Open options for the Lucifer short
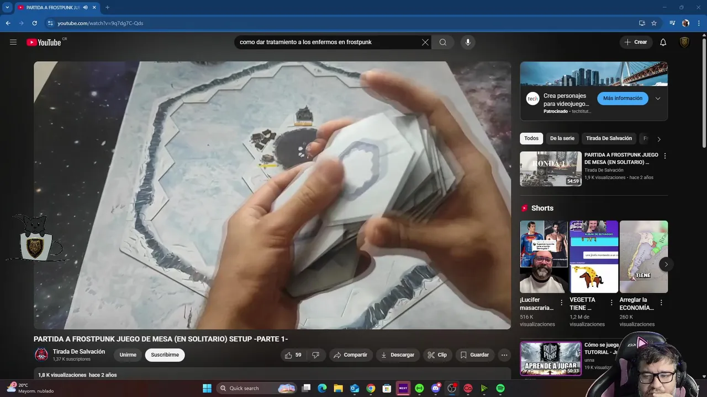The height and width of the screenshot is (397, 707). click(x=562, y=303)
